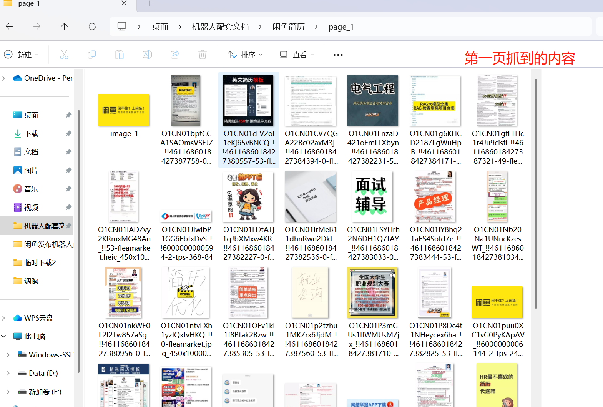
Task: Open the 新建 dropdown menu
Action: click(22, 55)
